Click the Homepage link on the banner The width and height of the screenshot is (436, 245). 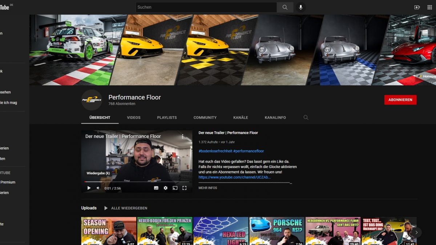(427, 77)
